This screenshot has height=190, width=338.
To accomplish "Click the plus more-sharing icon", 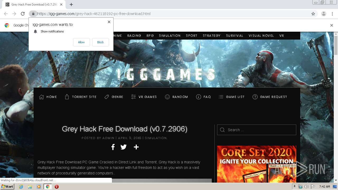I will 136,147.
